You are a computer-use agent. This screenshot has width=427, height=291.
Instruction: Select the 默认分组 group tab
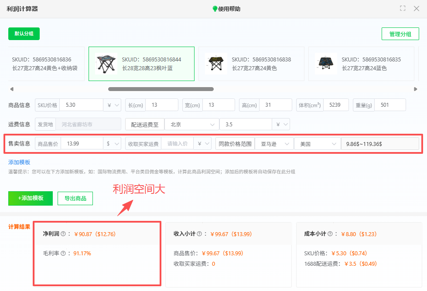[x=24, y=34]
